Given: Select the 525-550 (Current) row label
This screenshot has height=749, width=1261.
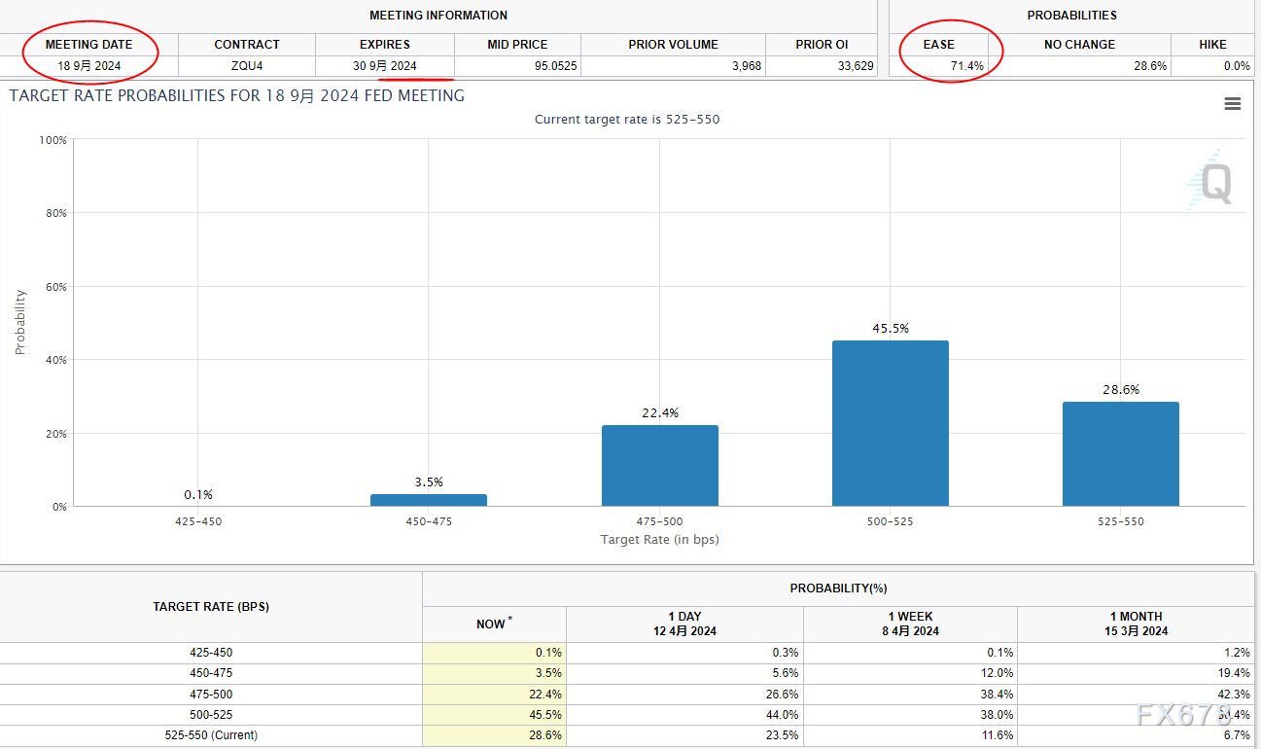Looking at the screenshot, I should (211, 735).
